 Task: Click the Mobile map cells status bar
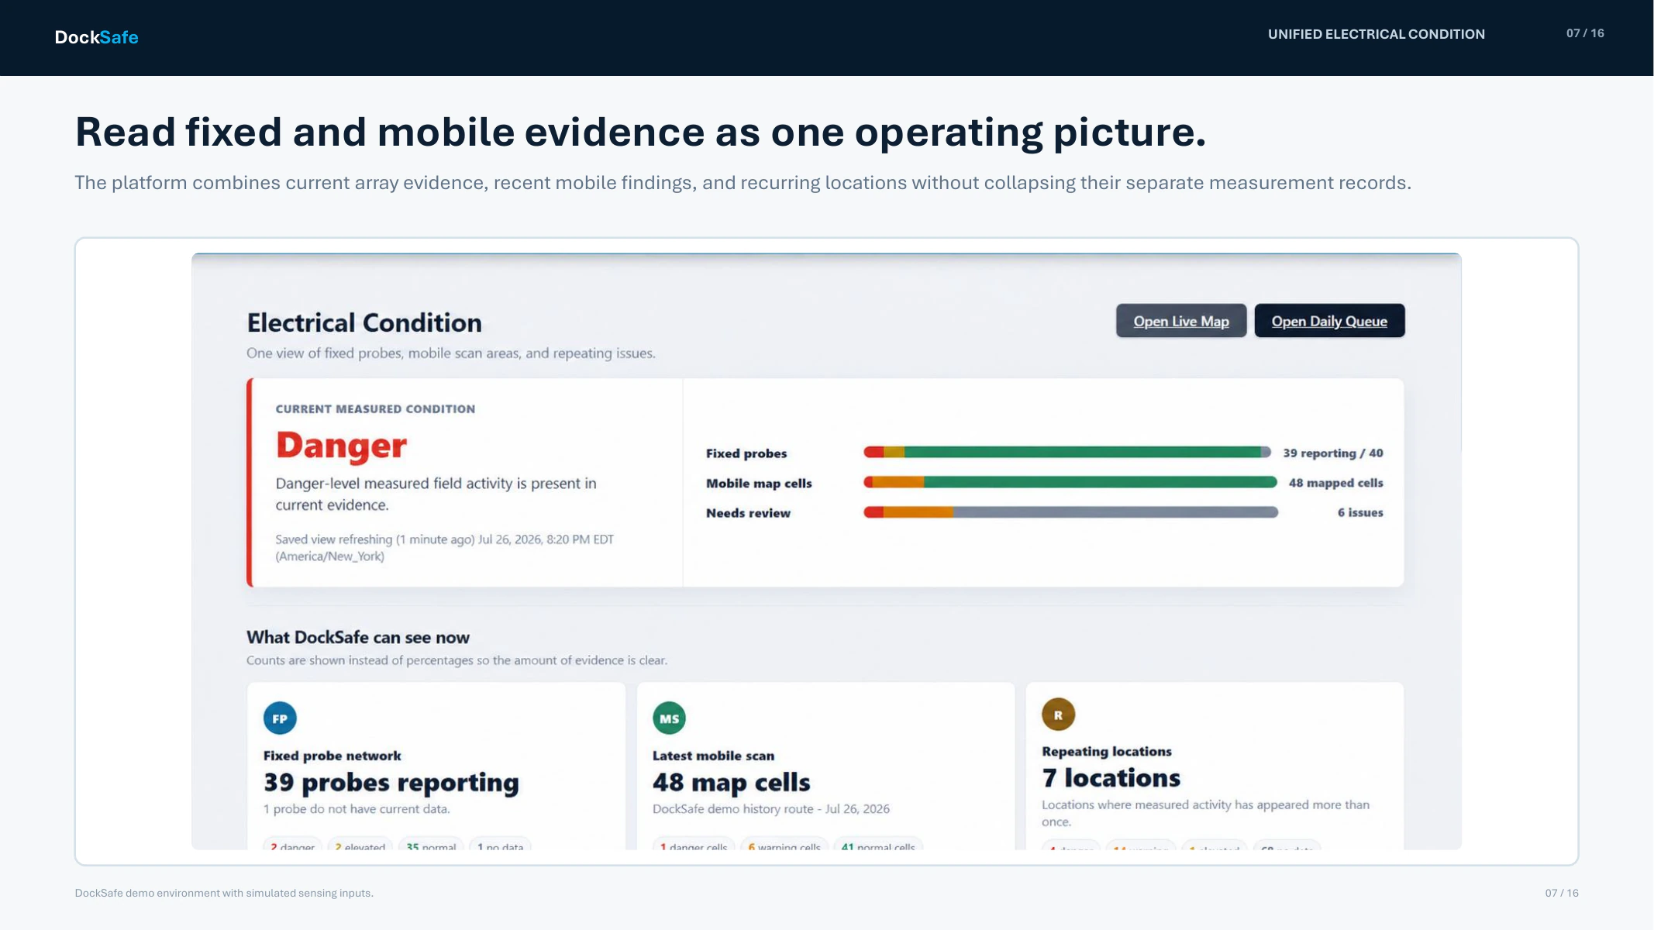tap(1070, 482)
